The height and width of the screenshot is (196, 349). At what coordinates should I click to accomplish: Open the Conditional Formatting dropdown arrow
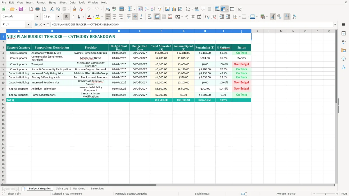pos(267,17)
